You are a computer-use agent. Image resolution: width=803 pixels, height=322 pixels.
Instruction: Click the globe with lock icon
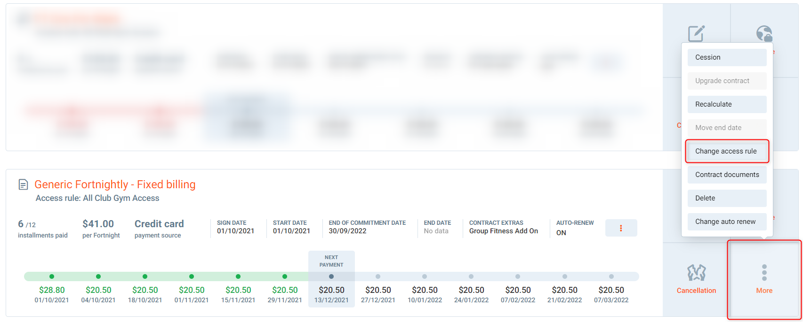coord(764,33)
